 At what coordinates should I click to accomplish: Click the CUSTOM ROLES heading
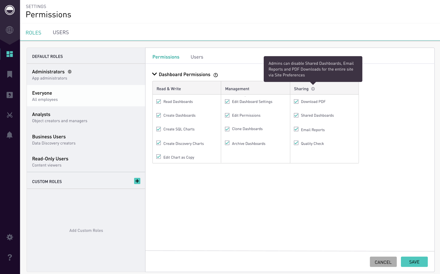(47, 182)
